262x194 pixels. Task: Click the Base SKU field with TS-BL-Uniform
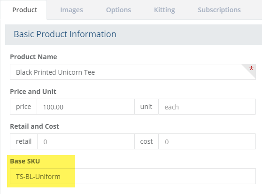(x=133, y=176)
